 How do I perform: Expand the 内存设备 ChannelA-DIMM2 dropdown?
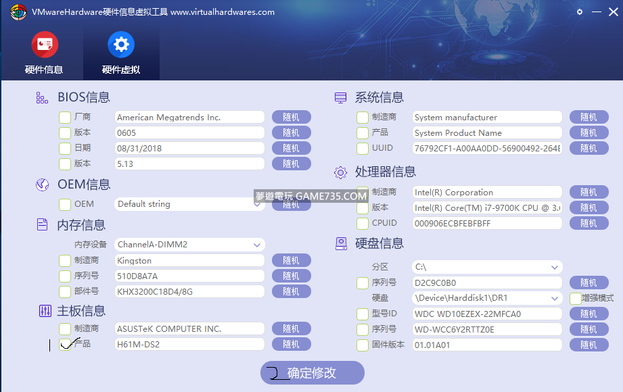[x=257, y=245]
